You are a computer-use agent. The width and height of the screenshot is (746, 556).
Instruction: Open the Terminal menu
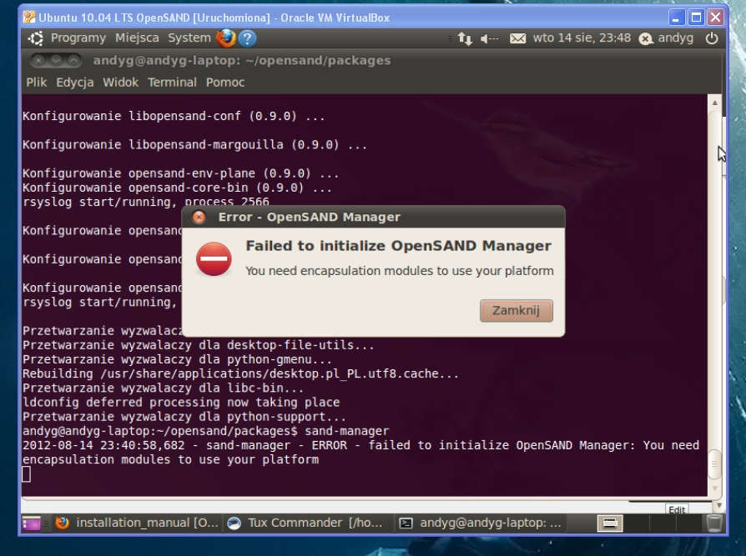(x=172, y=83)
